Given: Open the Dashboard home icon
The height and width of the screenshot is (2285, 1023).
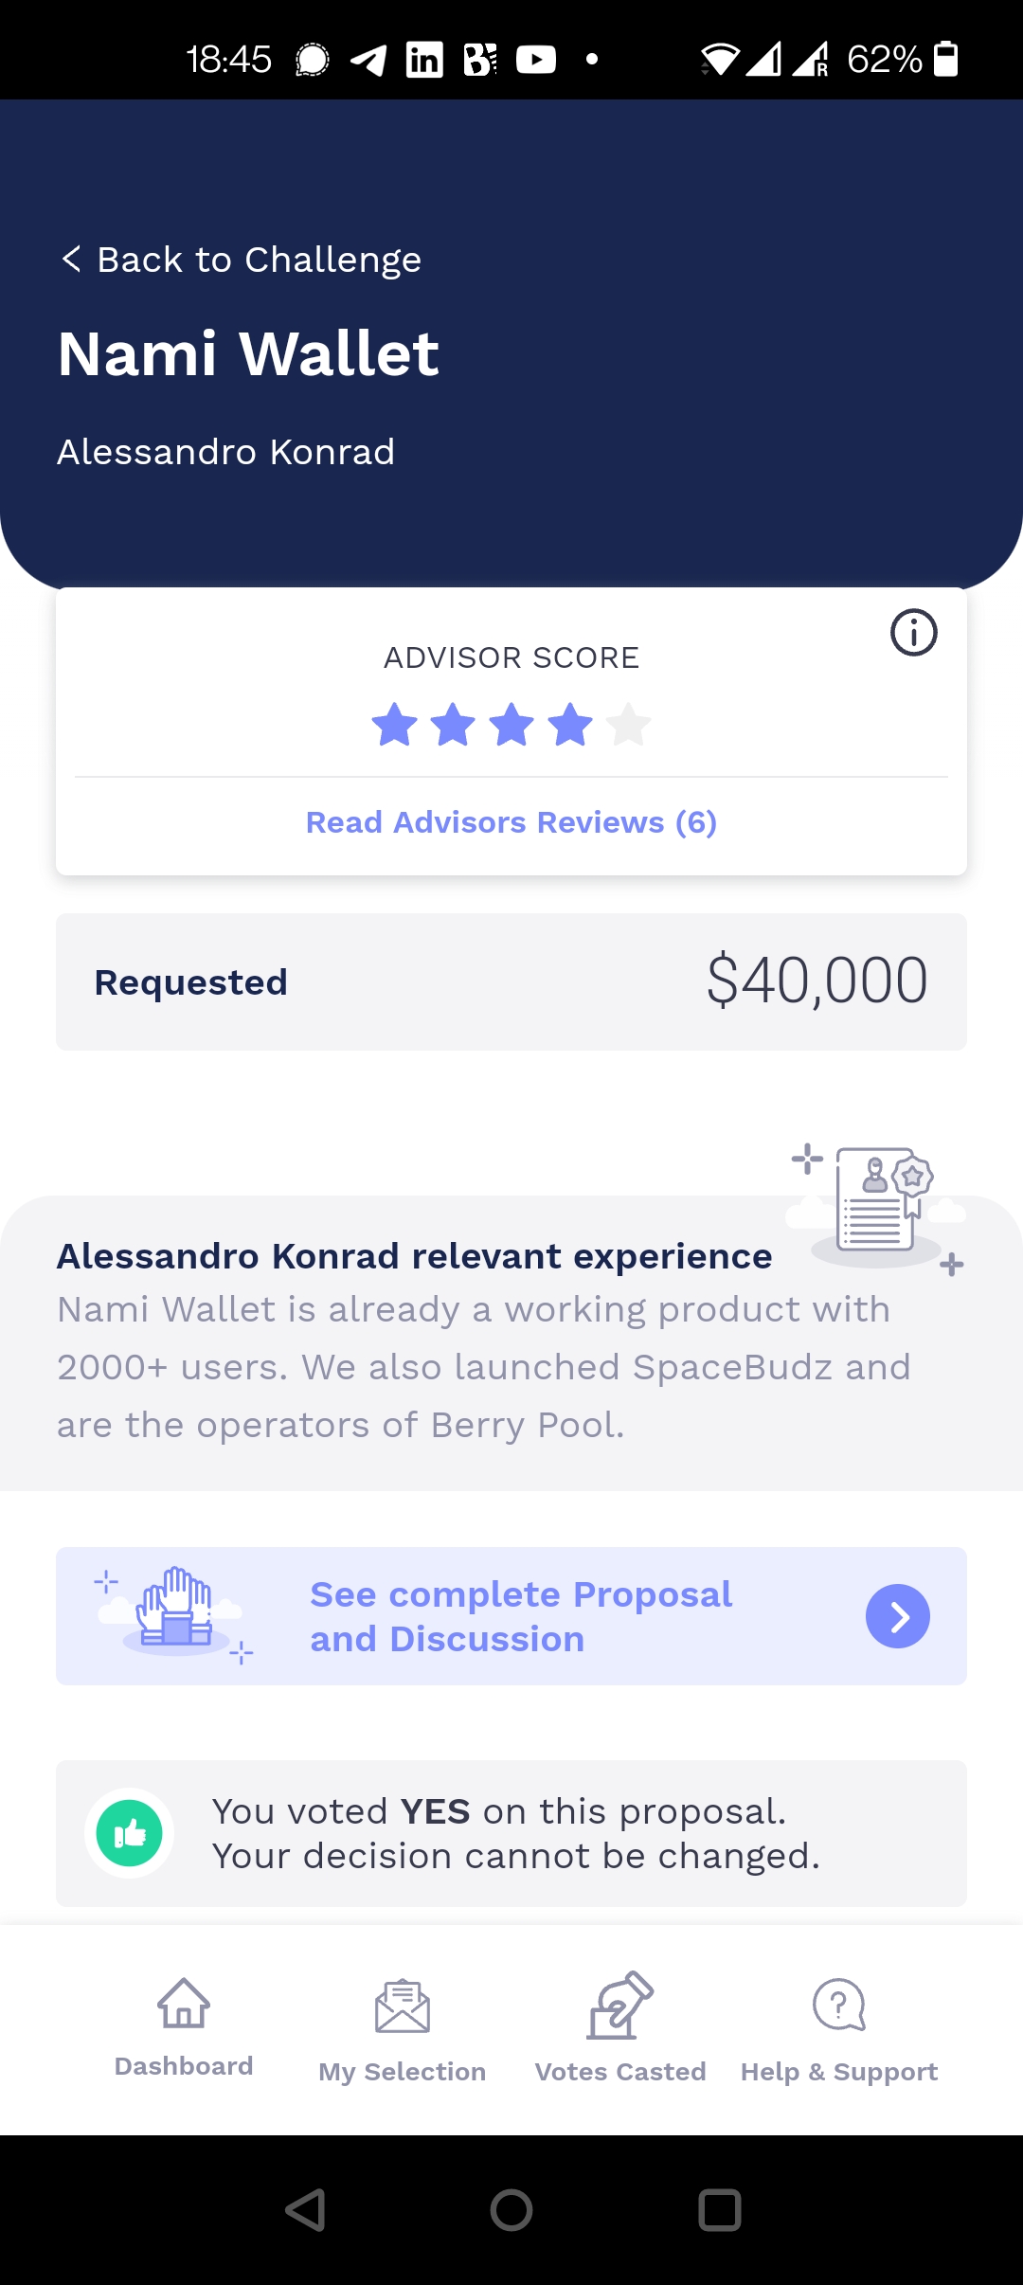Looking at the screenshot, I should (x=184, y=2003).
